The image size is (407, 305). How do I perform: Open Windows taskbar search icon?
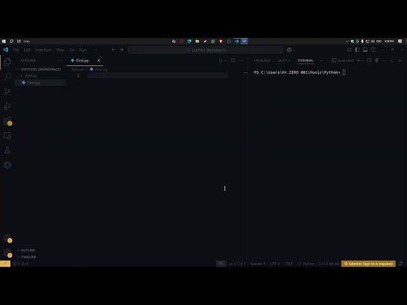click(11, 41)
